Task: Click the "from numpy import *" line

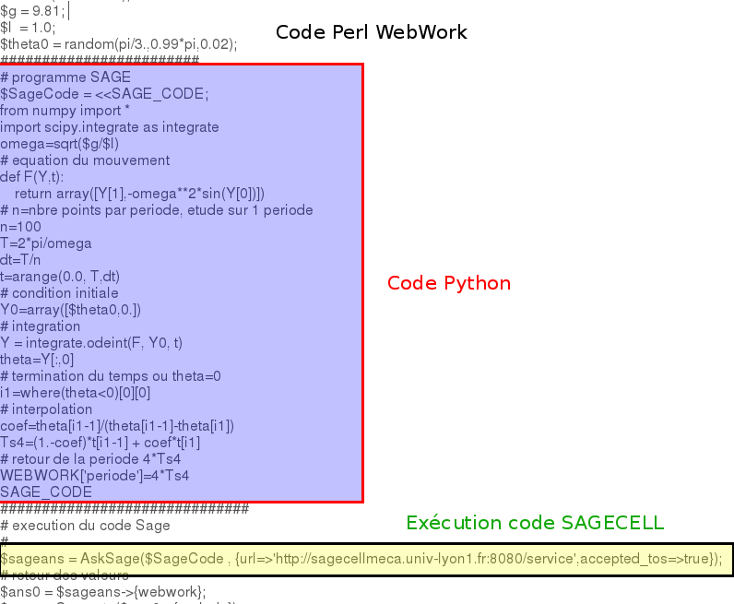Action: pyautogui.click(x=65, y=111)
